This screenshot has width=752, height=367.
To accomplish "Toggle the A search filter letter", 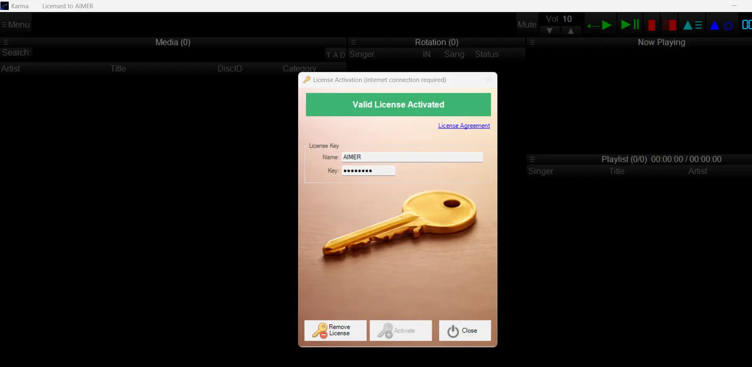I will (336, 55).
